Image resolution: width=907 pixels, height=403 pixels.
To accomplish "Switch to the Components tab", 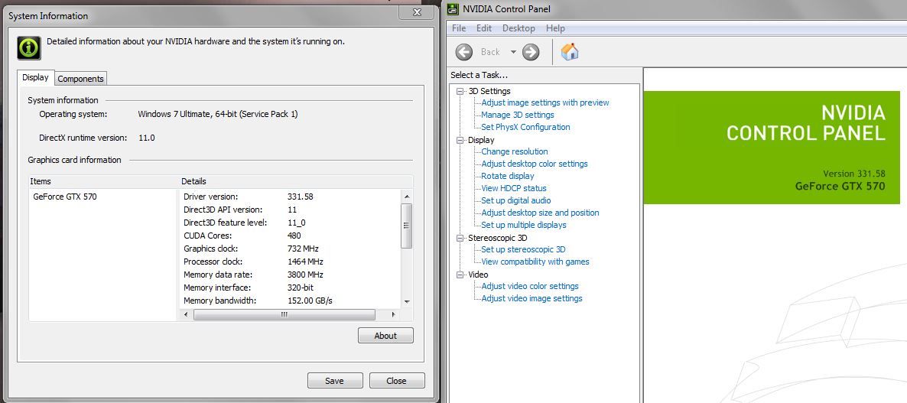I will (81, 79).
